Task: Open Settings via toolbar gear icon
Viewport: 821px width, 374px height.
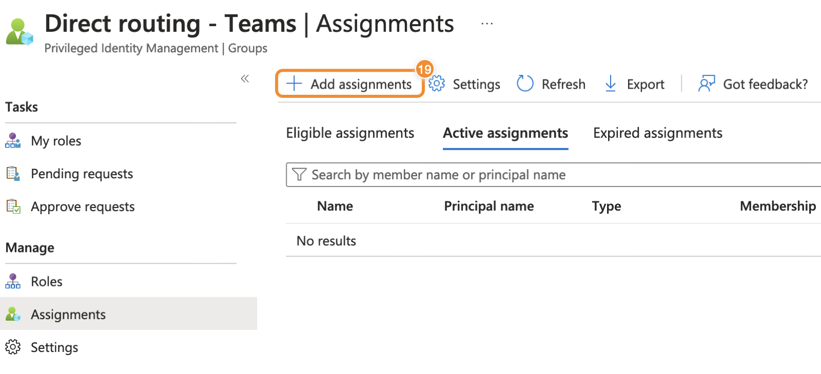Action: (x=437, y=84)
